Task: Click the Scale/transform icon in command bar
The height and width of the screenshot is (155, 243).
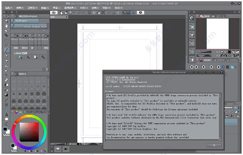Action: [x=103, y=13]
